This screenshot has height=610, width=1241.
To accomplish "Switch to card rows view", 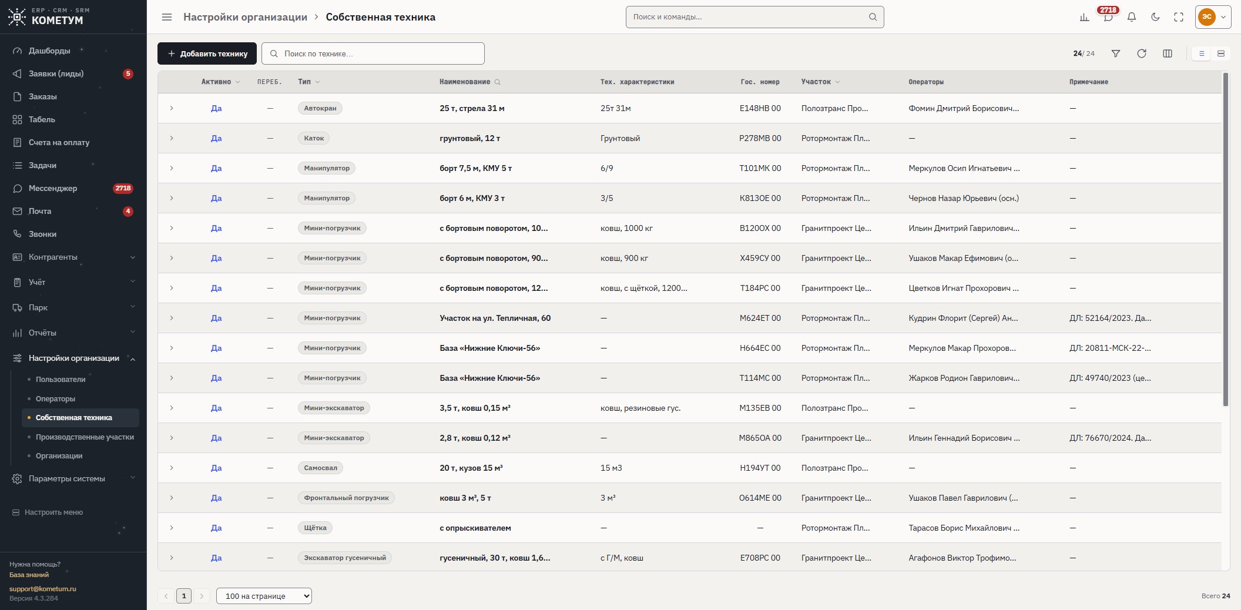I will (x=1221, y=53).
